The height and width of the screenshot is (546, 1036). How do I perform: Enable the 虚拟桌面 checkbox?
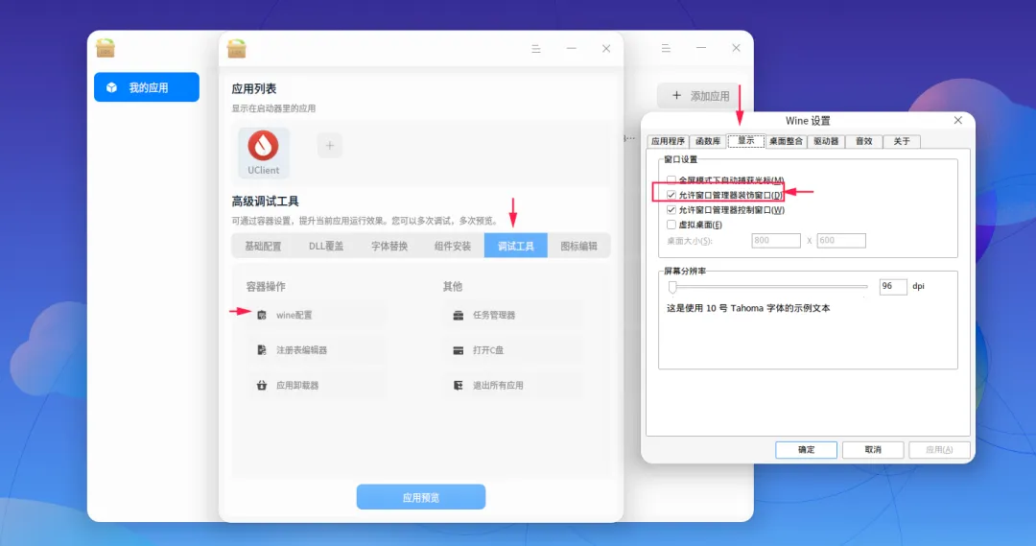(671, 225)
